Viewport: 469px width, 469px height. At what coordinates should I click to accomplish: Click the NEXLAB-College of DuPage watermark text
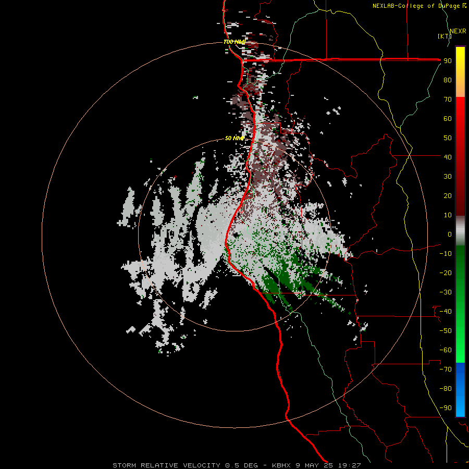pos(419,6)
